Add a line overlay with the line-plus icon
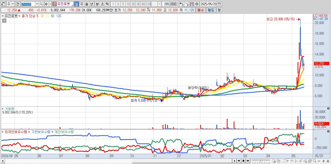Viewport: 331px width, 164px height. (x=187, y=4)
